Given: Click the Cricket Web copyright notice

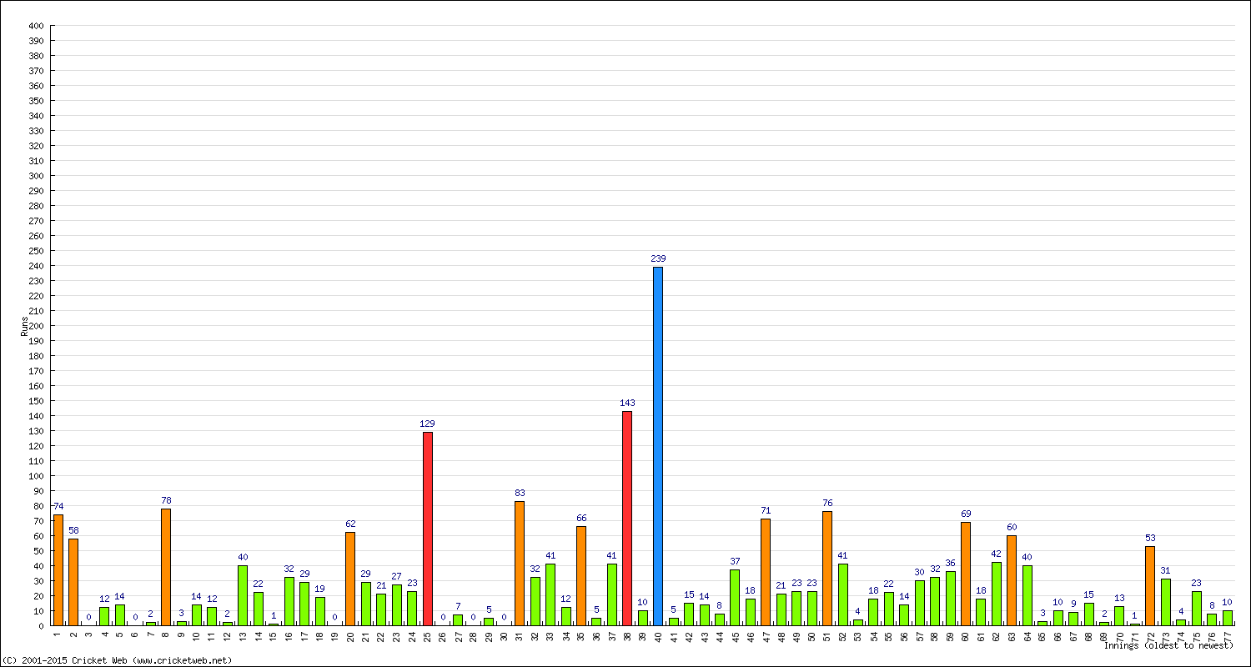Looking at the screenshot, I should point(118,660).
